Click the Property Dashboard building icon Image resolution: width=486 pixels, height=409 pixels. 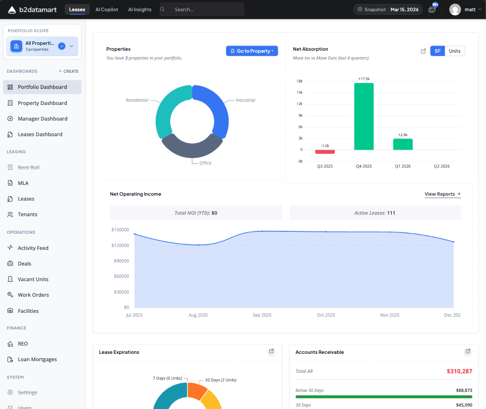pyautogui.click(x=10, y=103)
